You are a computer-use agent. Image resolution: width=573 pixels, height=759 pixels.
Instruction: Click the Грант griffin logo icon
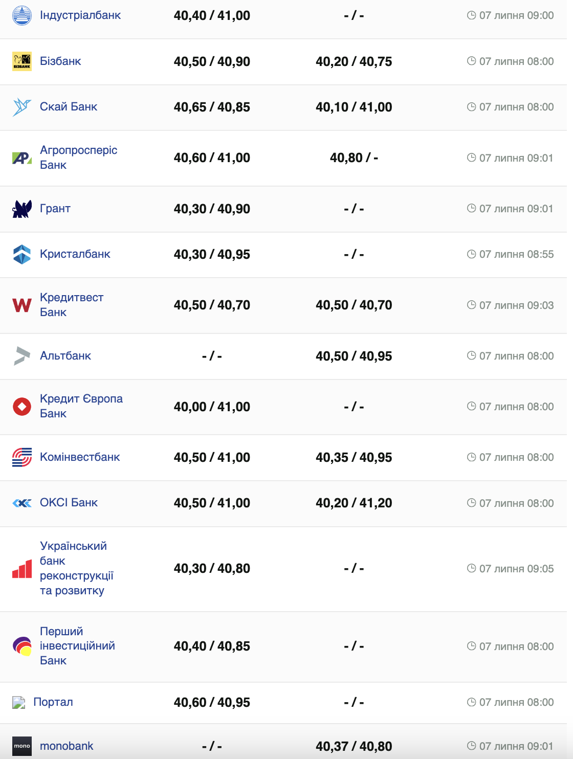tap(21, 209)
